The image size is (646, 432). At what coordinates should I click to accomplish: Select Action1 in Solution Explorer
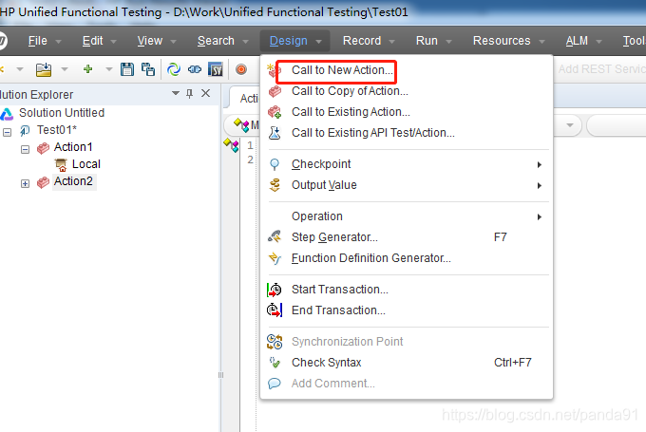(73, 147)
